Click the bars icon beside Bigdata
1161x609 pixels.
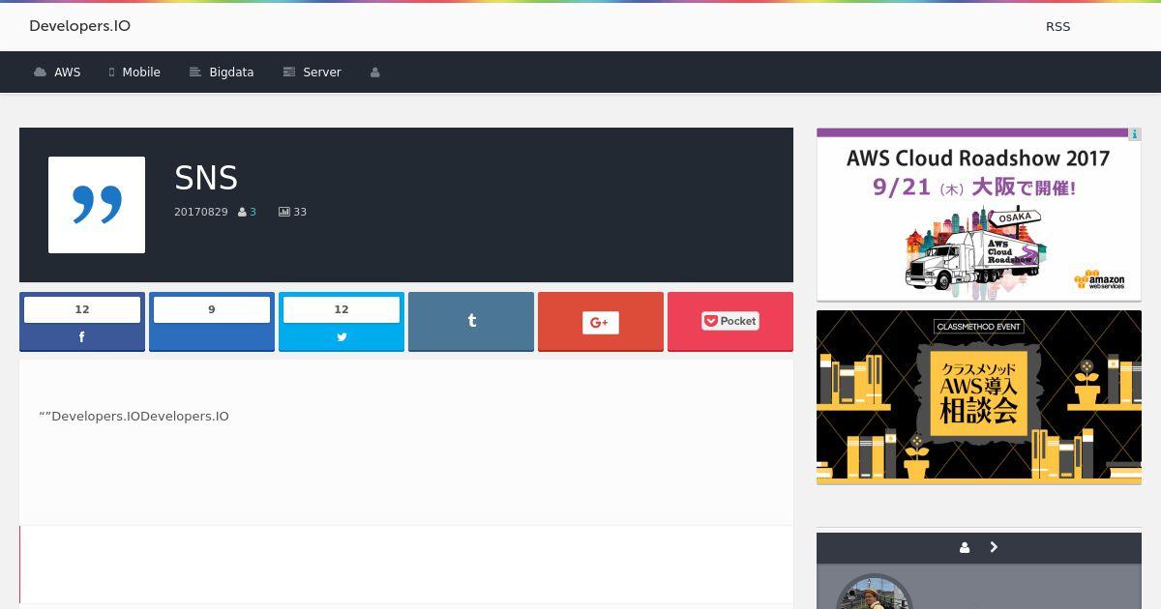point(194,72)
